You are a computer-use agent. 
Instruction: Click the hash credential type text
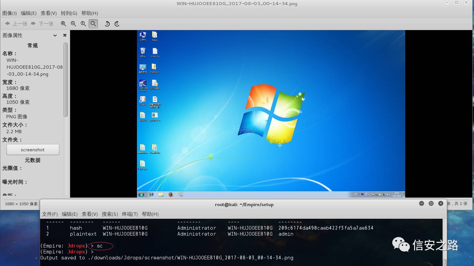coord(76,228)
